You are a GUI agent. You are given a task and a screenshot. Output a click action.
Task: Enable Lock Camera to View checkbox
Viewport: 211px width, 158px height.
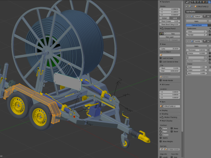tap(160, 62)
